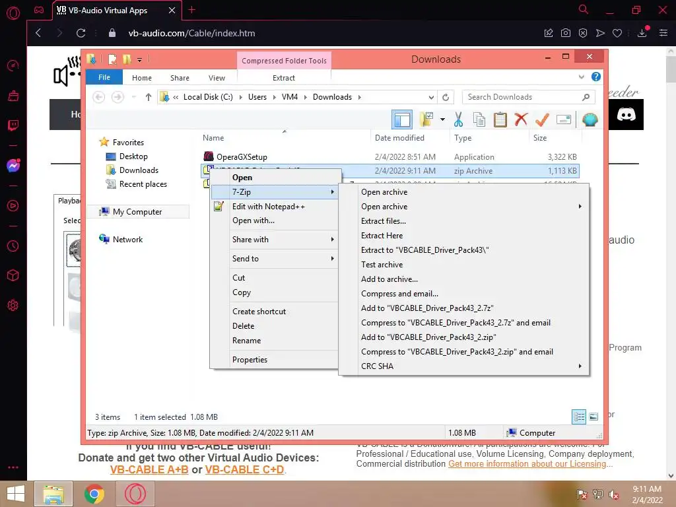The width and height of the screenshot is (676, 507).
Task: Click Opera snapshot camera icon
Action: point(566,33)
